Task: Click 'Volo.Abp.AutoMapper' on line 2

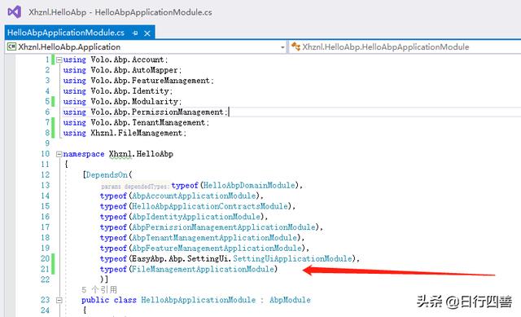Action: pos(134,70)
